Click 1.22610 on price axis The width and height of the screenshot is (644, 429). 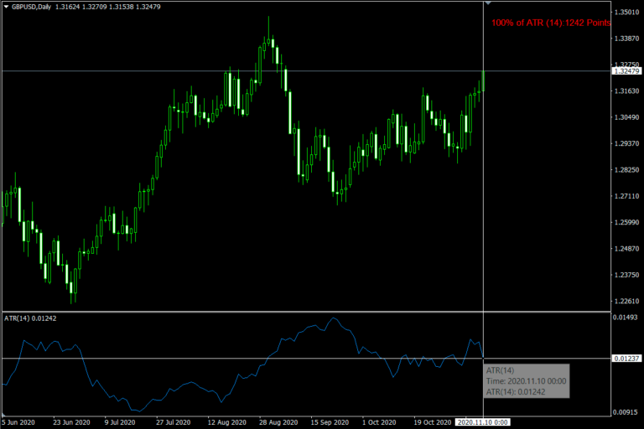pos(626,301)
